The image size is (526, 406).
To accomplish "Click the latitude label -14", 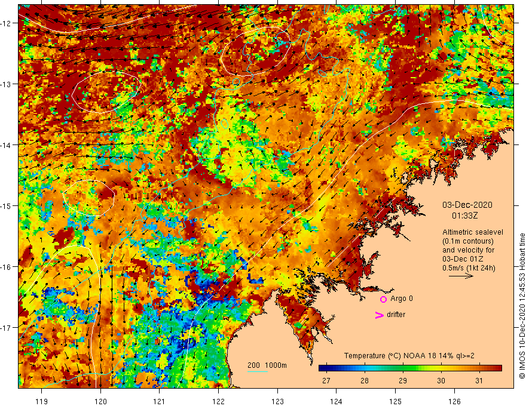I will 7,145.
